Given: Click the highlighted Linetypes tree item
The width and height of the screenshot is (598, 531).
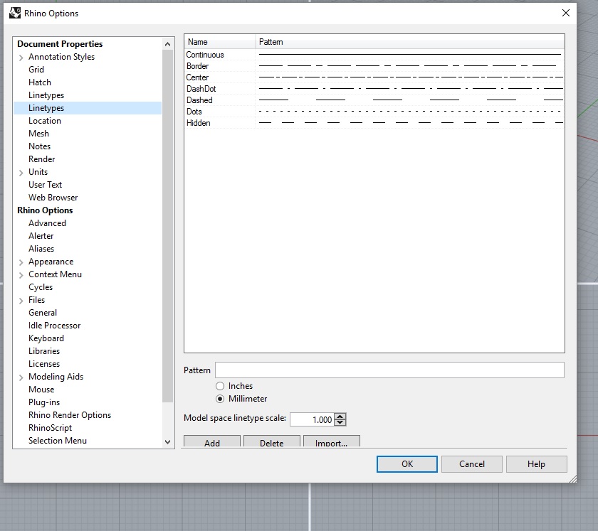Looking at the screenshot, I should click(x=88, y=108).
